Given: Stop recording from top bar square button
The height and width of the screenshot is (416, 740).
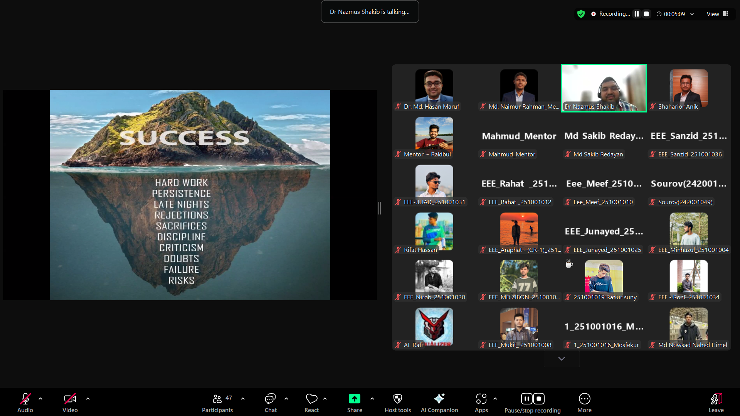Looking at the screenshot, I should pyautogui.click(x=646, y=14).
